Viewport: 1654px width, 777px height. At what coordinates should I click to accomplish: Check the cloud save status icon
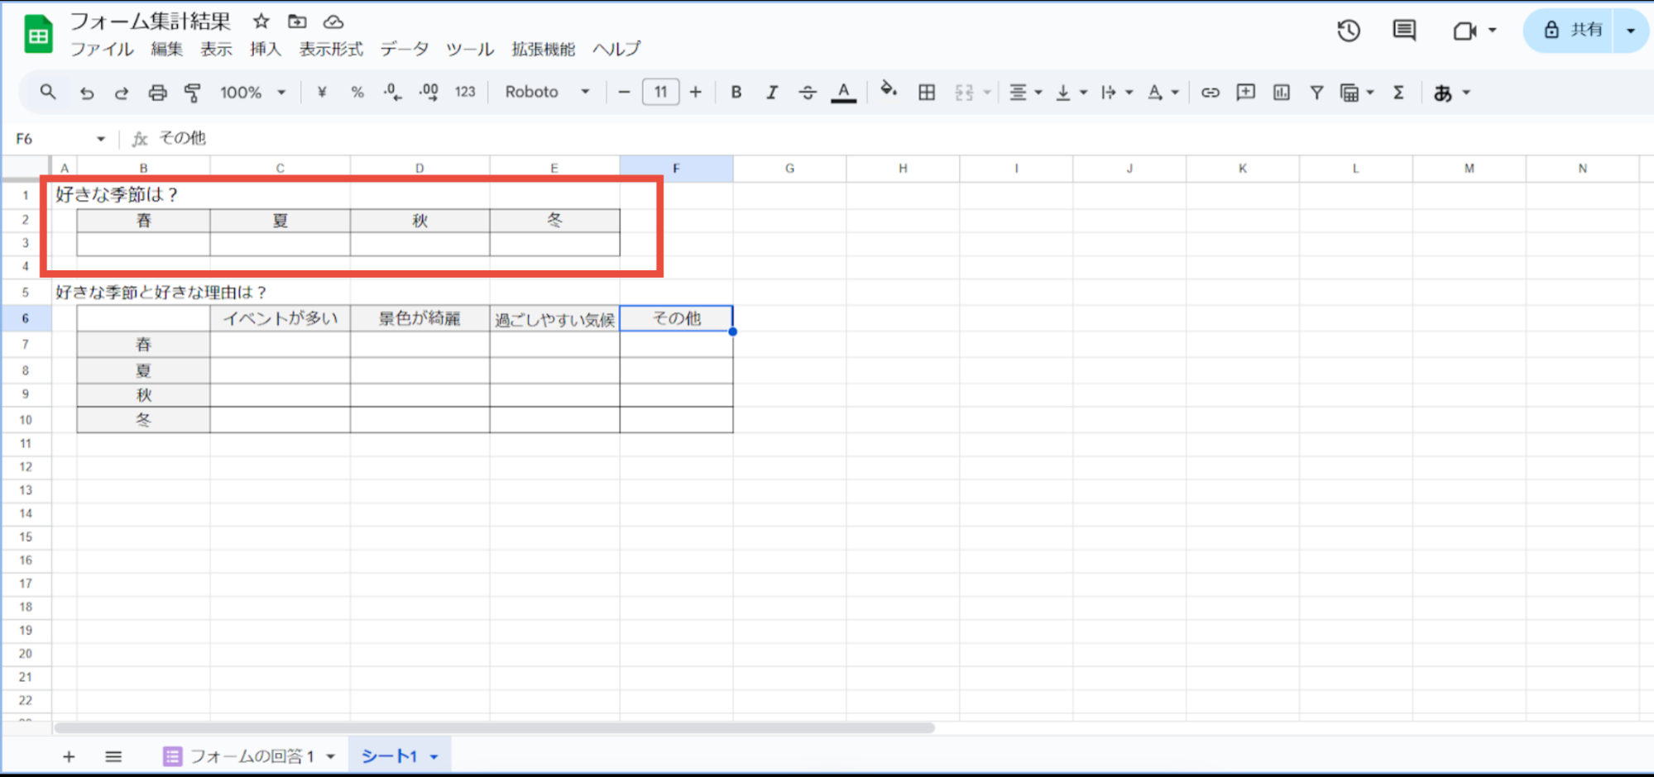(x=333, y=21)
